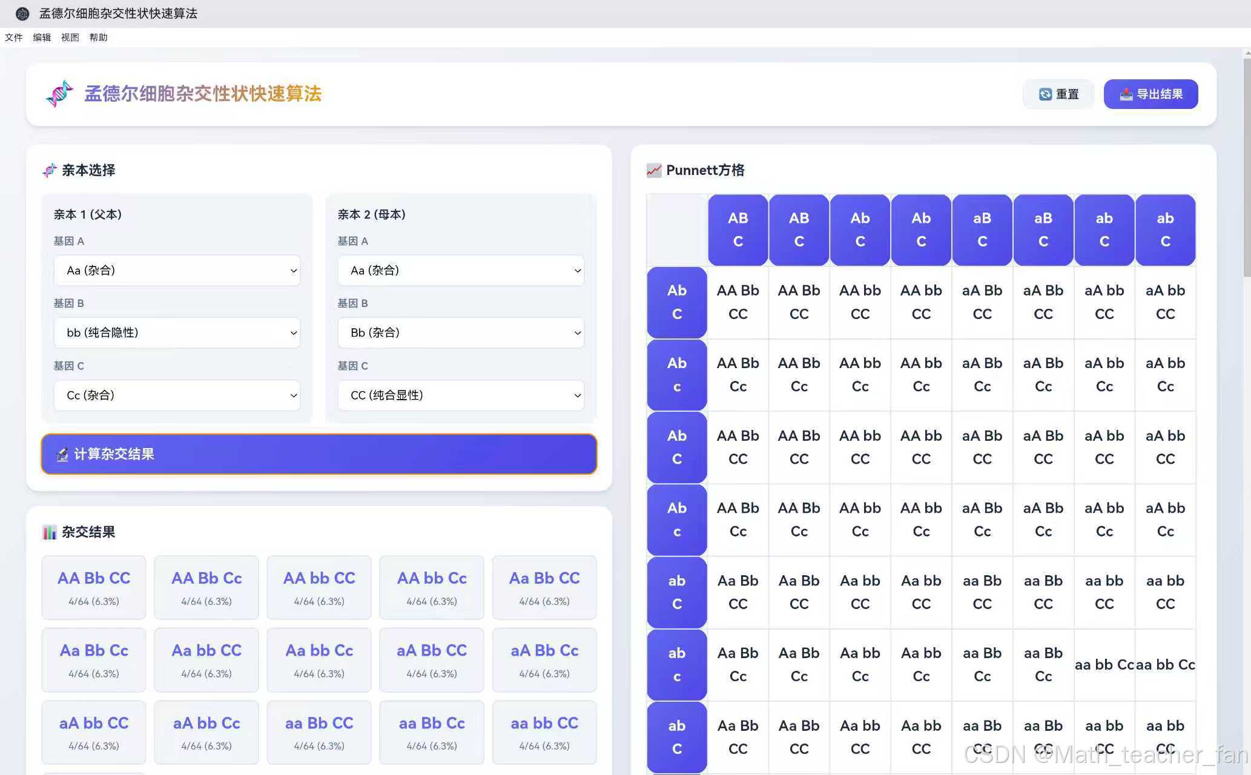1251x775 pixels.
Task: Open mother's 基因 A dropdown showing Aa (杂合)
Action: pyautogui.click(x=461, y=271)
